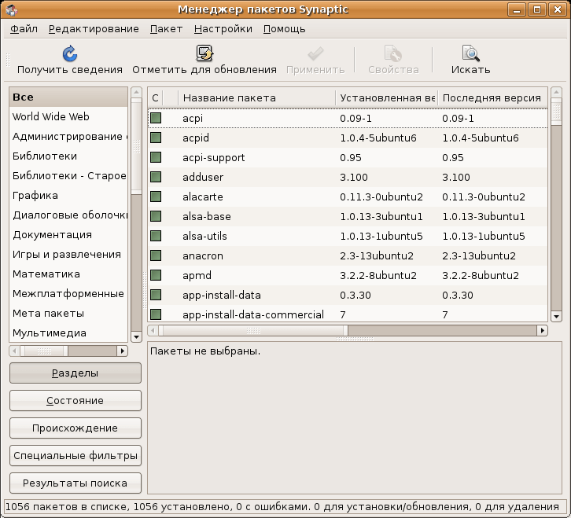This screenshot has height=518, width=571.
Task: Open the Файл menu
Action: coord(24,29)
